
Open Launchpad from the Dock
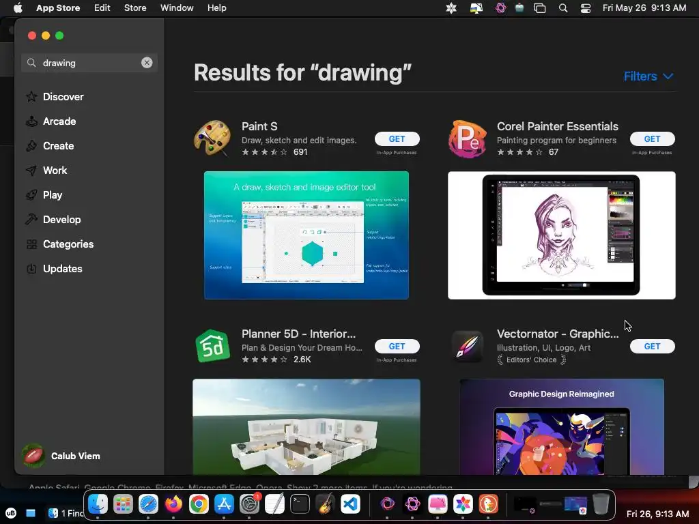(x=123, y=504)
